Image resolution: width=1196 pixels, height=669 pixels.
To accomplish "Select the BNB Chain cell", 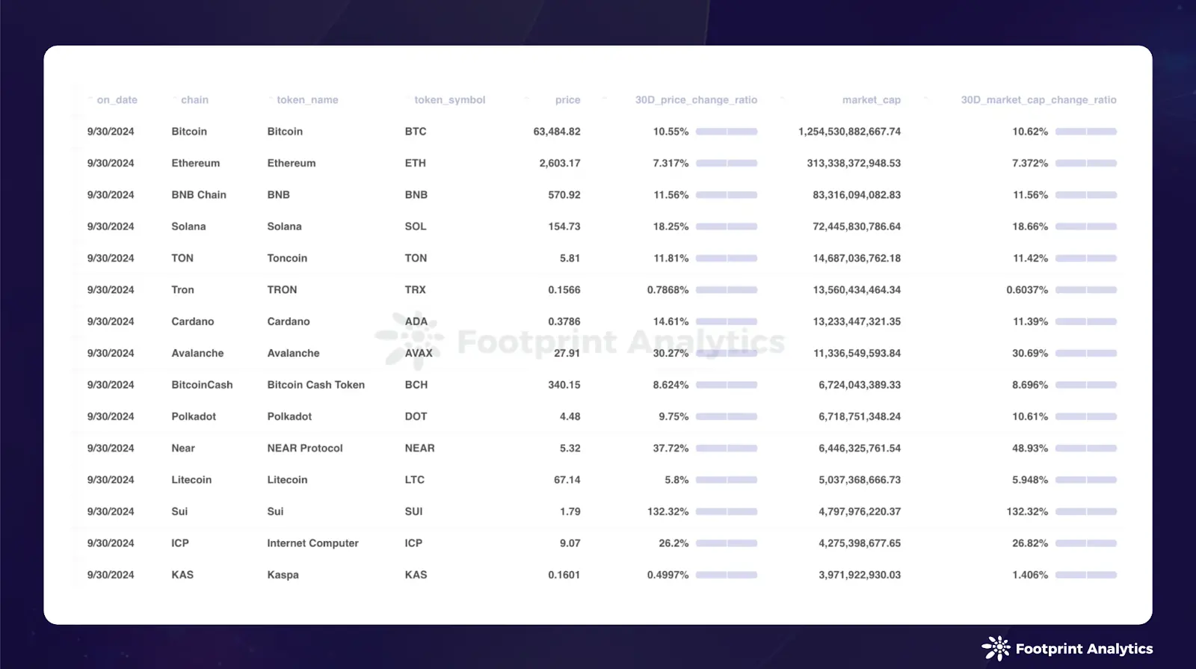I will click(199, 195).
